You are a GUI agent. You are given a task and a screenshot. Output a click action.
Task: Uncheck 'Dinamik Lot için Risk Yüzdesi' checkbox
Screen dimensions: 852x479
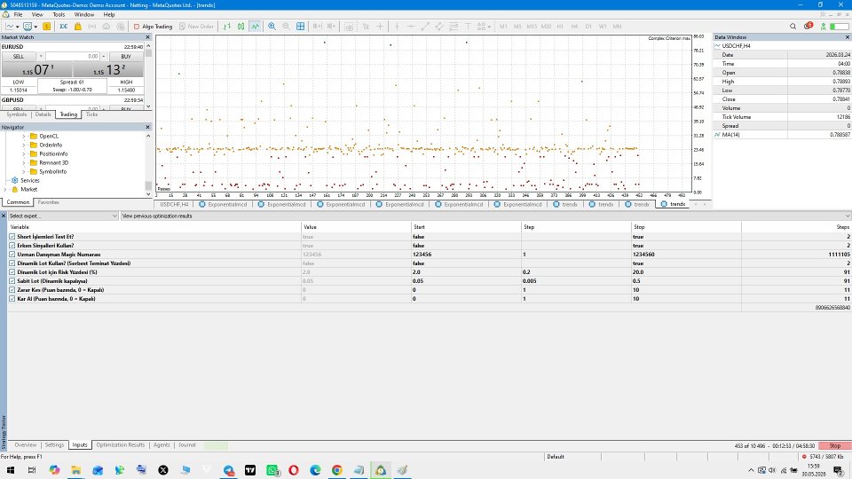pos(12,272)
